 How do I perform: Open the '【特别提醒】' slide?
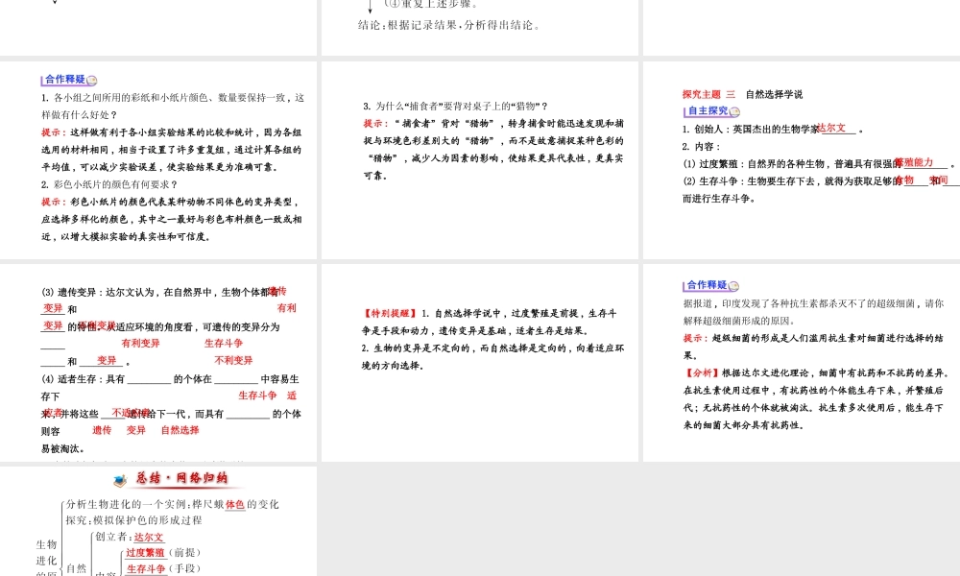click(x=479, y=362)
